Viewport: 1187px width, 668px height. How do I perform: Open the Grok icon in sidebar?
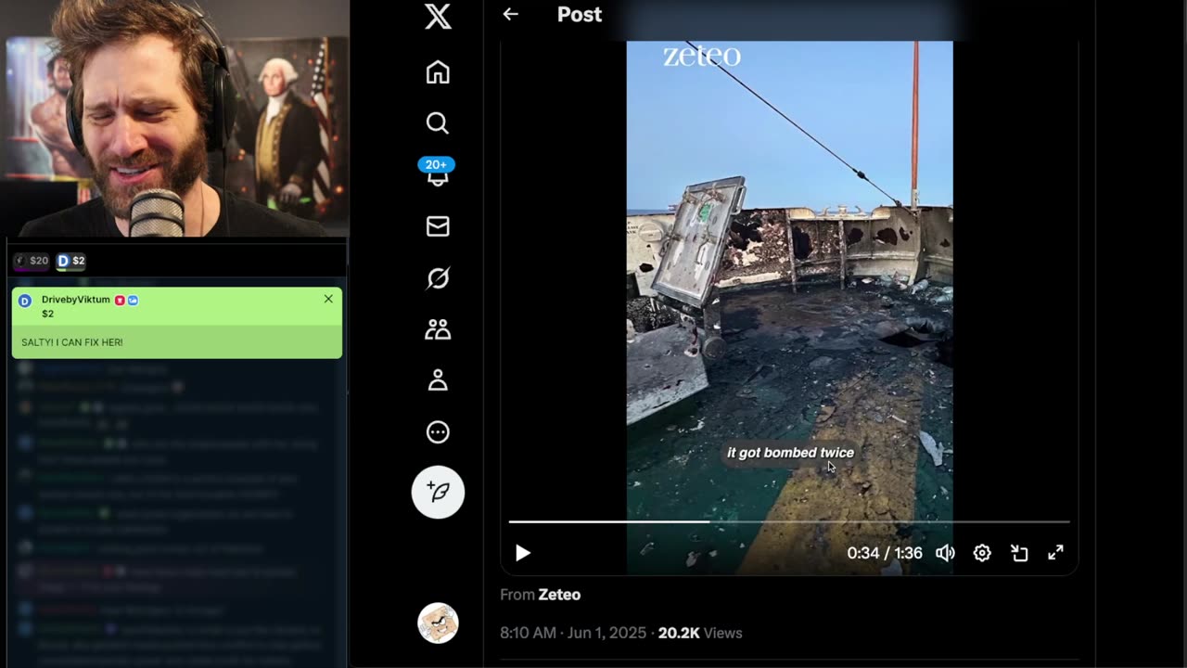(x=438, y=278)
